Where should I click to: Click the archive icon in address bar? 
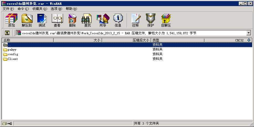19,33
